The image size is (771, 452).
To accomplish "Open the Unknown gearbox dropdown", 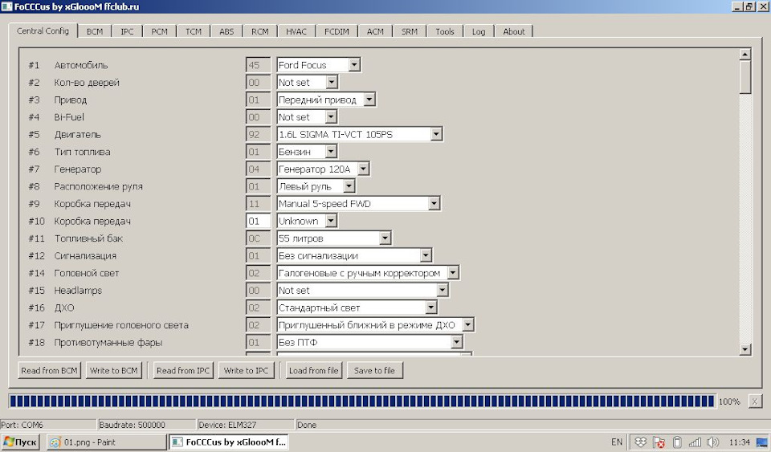I will click(x=331, y=221).
